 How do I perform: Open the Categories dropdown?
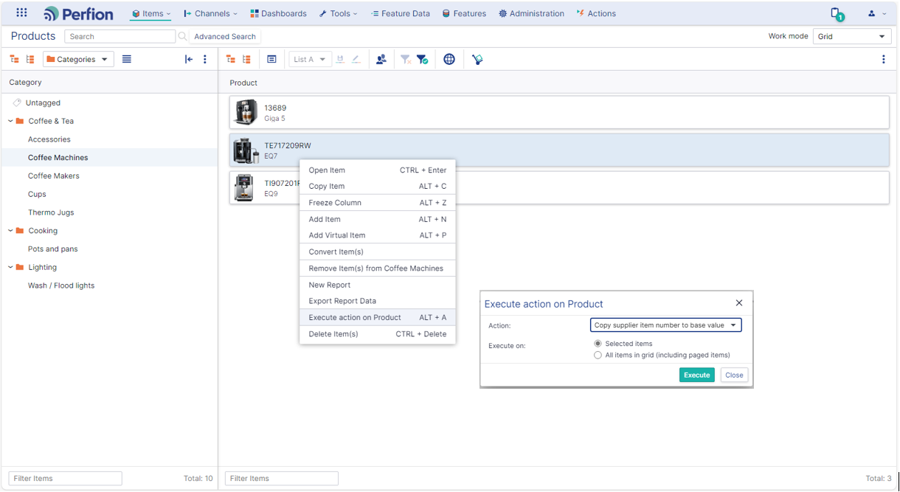(78, 59)
